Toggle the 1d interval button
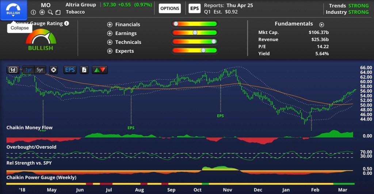Screen dimensions: 374x194 pyautogui.click(x=13, y=70)
